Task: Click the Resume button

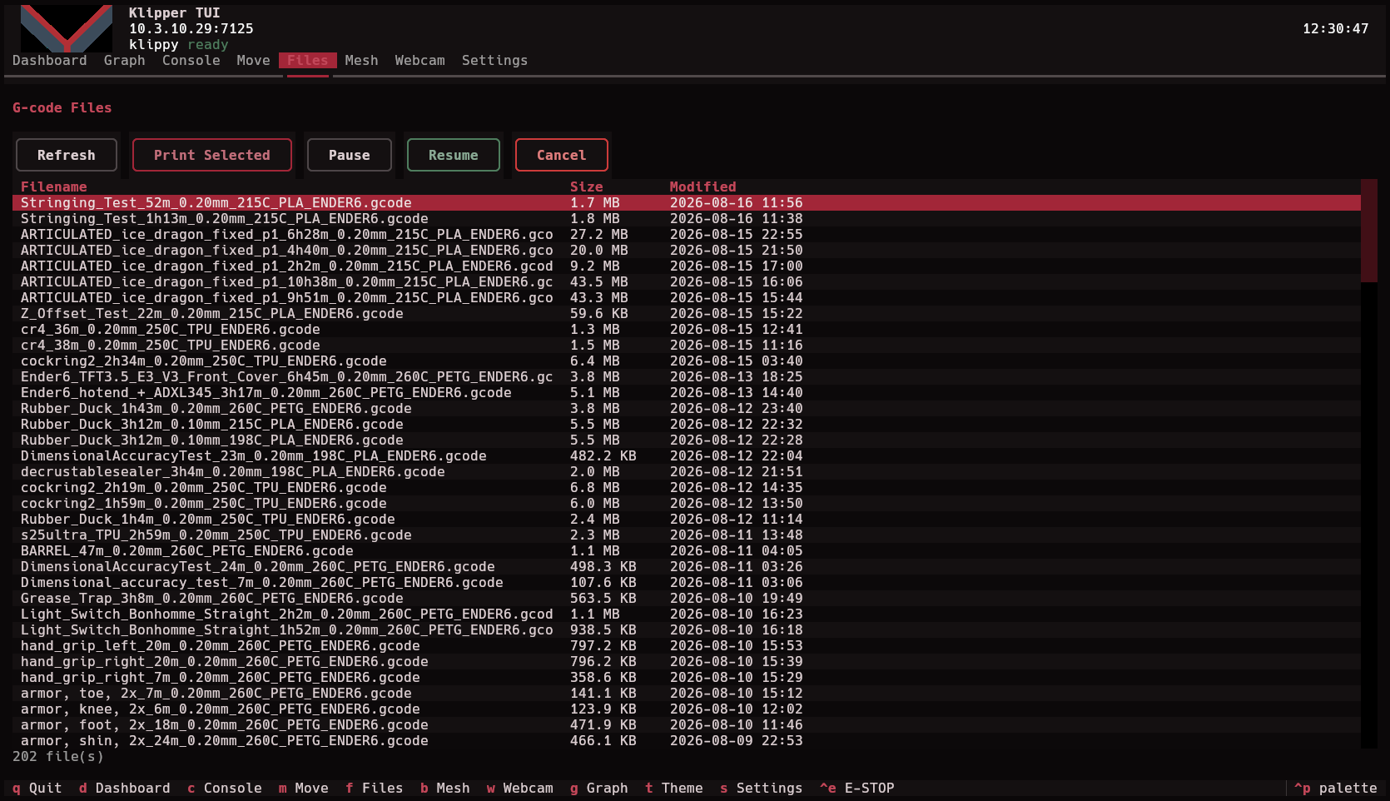Action: (x=454, y=155)
